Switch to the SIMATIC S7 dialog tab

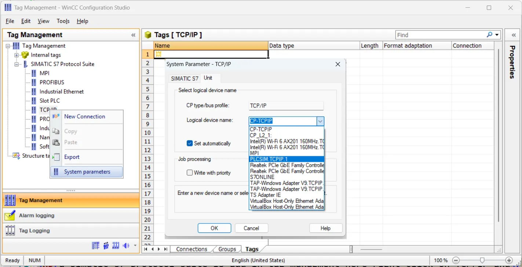(x=185, y=78)
